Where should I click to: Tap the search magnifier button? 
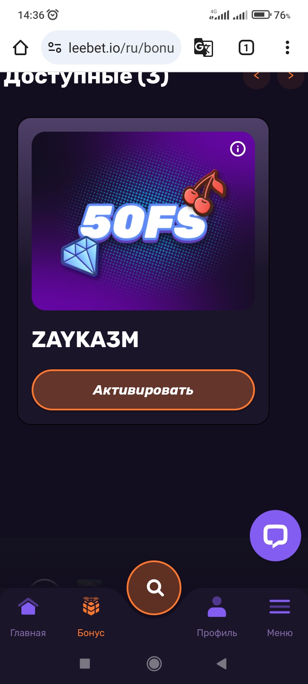[154, 588]
